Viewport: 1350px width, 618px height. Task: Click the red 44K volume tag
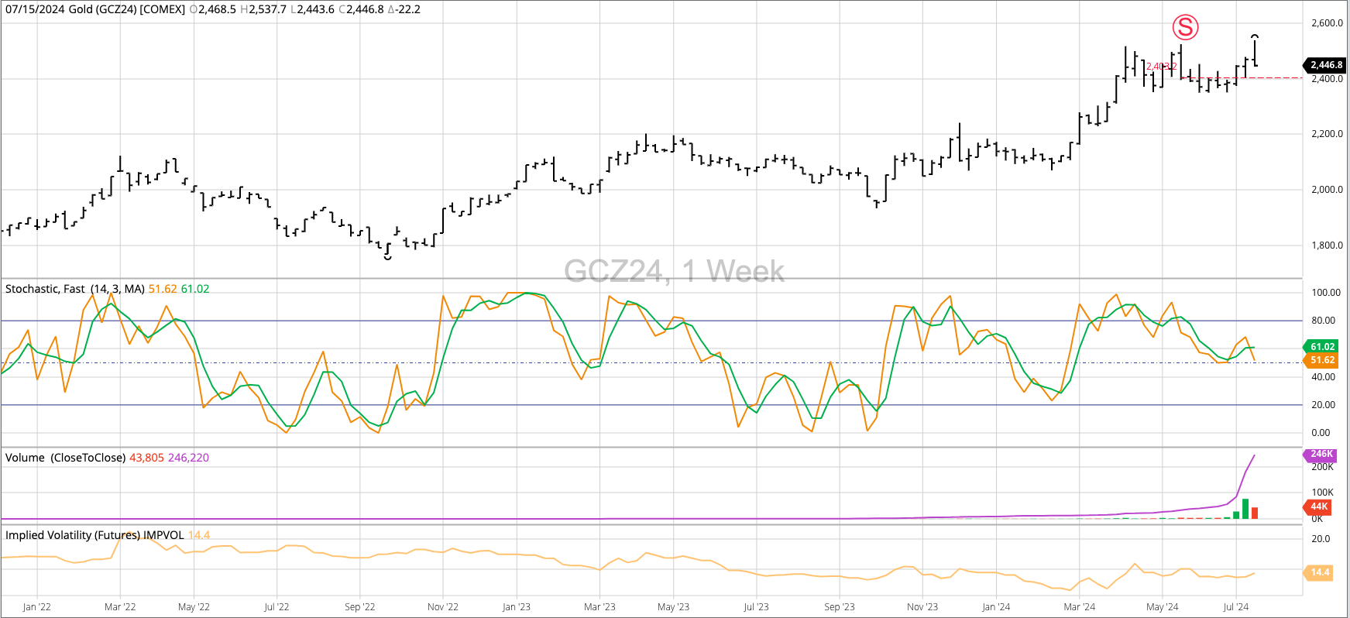(x=1320, y=506)
